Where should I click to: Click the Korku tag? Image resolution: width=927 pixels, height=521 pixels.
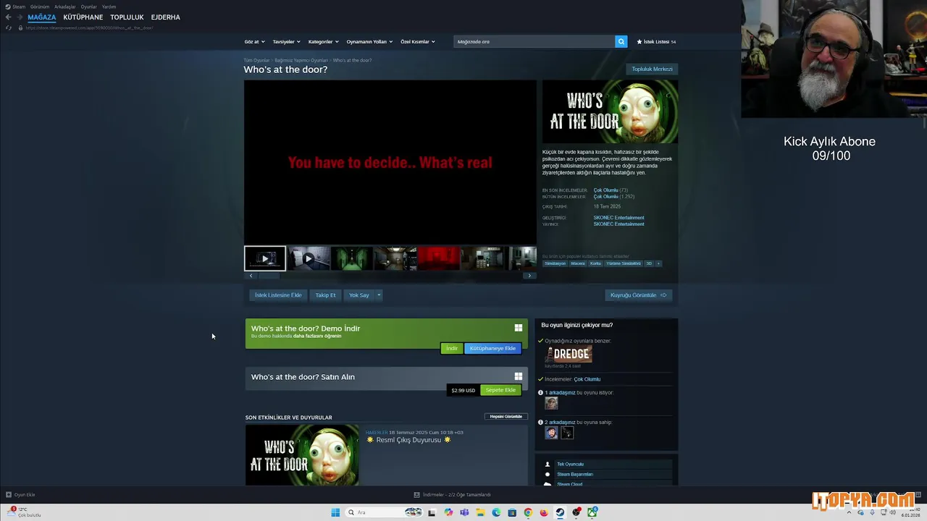click(x=595, y=263)
